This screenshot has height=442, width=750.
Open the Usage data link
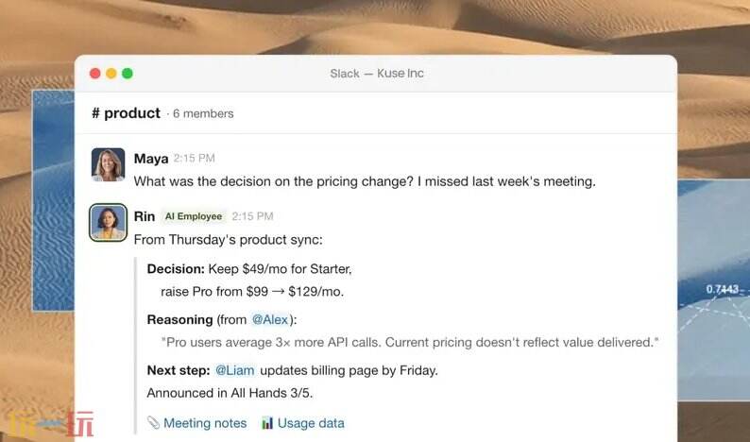click(311, 423)
